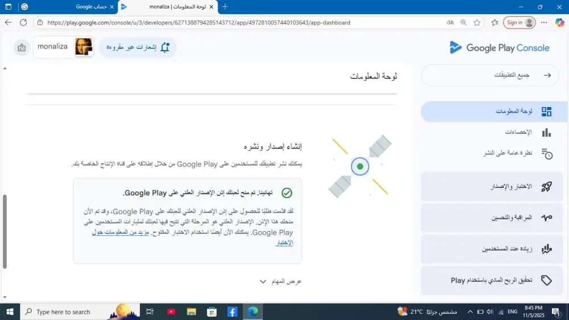This screenshot has width=569, height=320.
Task: Click the arrow icon beside جميع التطبيقات
Action: (x=547, y=75)
